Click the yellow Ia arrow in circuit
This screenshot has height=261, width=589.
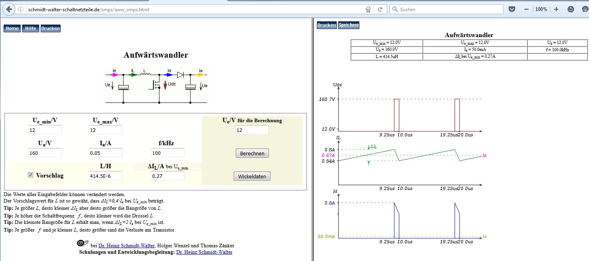(x=200, y=75)
